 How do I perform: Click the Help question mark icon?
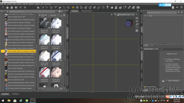tap(181, 7)
